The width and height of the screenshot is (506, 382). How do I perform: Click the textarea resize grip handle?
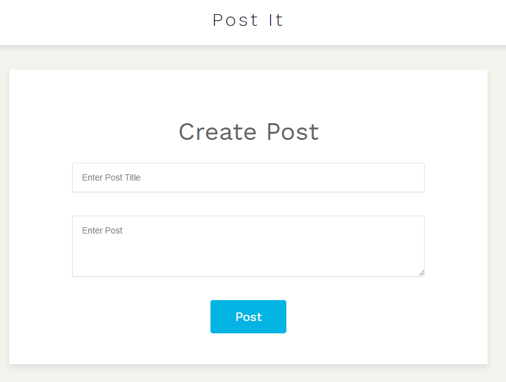421,273
